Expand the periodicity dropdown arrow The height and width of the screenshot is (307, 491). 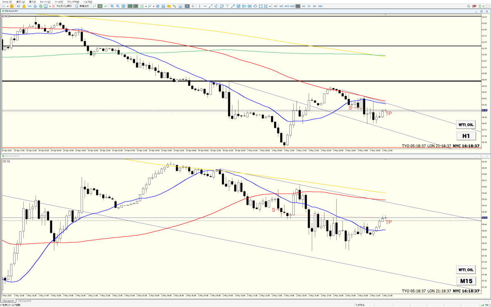(x=154, y=6)
